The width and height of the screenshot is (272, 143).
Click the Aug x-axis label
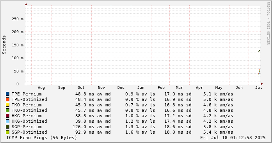click(x=41, y=88)
